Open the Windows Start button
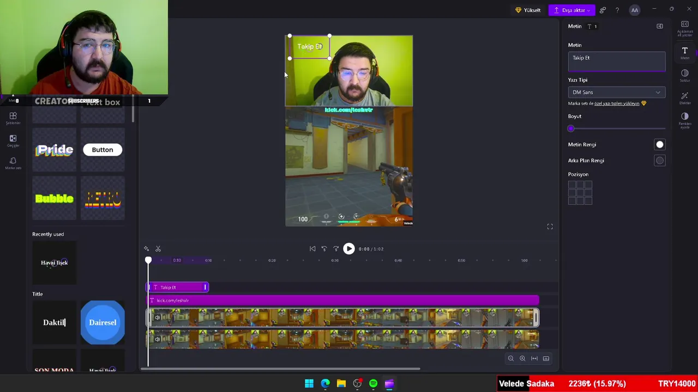 point(309,384)
